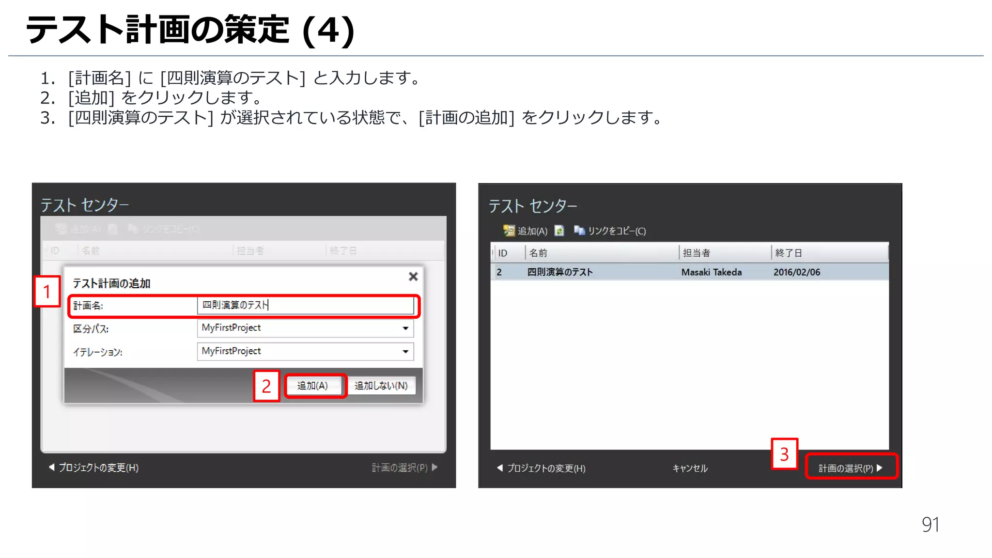Viewport: 992px width, 558px height.
Task: Click the refresh icon in the right window toolbar
Action: tap(559, 231)
